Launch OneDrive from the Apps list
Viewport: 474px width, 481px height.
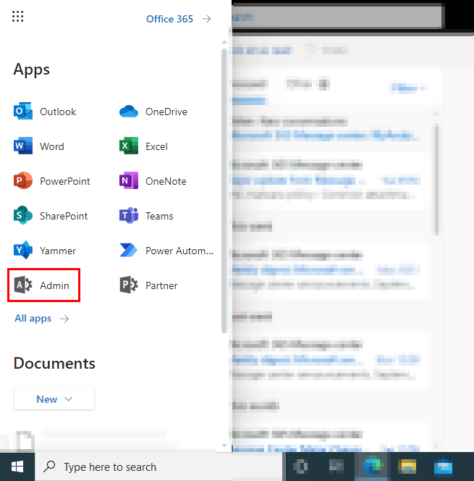(153, 112)
